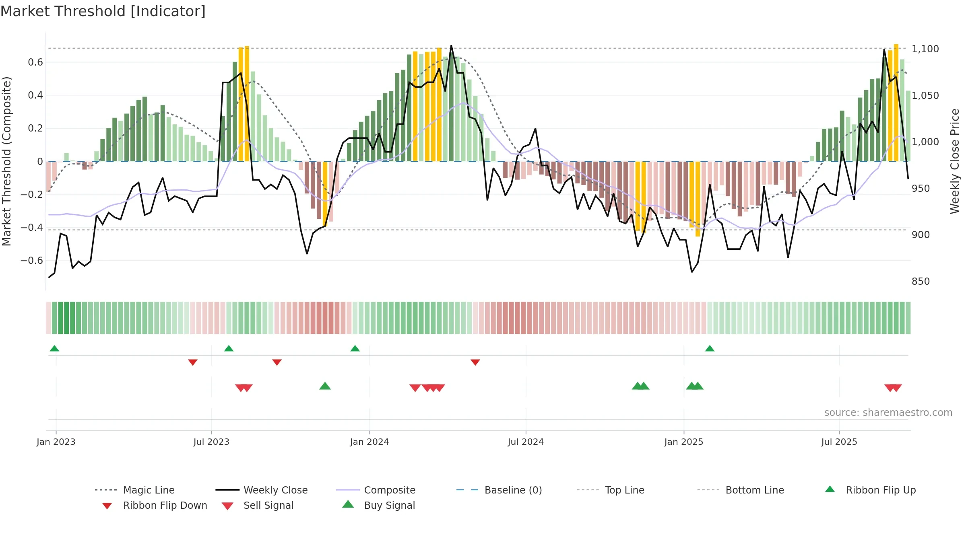Image resolution: width=966 pixels, height=543 pixels.
Task: Click the Weekly Close Price axis title
Action: (x=955, y=161)
